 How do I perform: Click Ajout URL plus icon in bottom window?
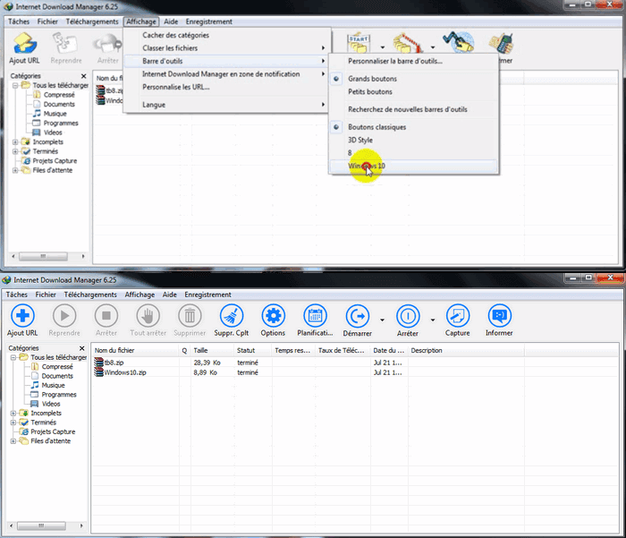coord(22,316)
